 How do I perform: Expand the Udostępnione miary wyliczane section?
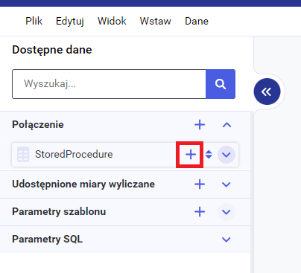[226, 184]
